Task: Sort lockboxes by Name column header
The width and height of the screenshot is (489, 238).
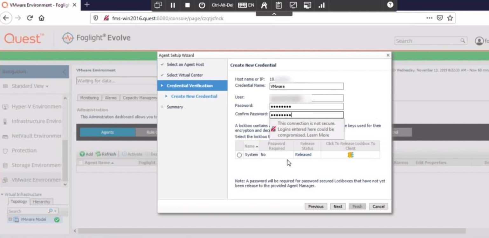Action: [251, 146]
